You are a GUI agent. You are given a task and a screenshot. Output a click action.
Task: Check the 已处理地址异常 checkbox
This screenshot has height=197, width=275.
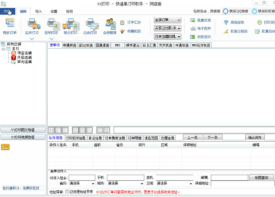pos(67,192)
